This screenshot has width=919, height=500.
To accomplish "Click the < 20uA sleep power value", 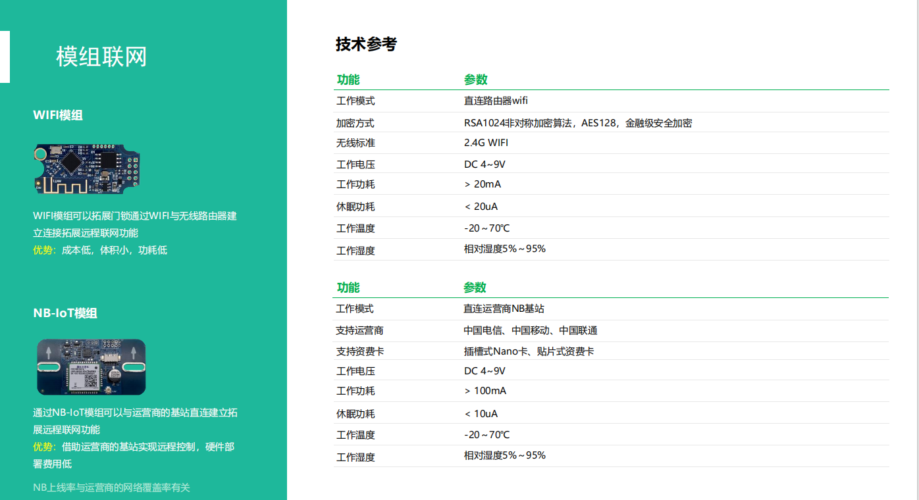I will click(481, 207).
